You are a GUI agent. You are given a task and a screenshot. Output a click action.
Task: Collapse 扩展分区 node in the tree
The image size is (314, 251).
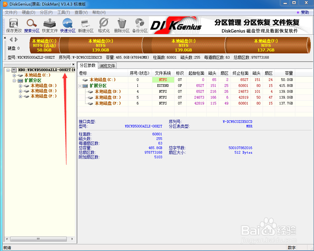pos(14,81)
